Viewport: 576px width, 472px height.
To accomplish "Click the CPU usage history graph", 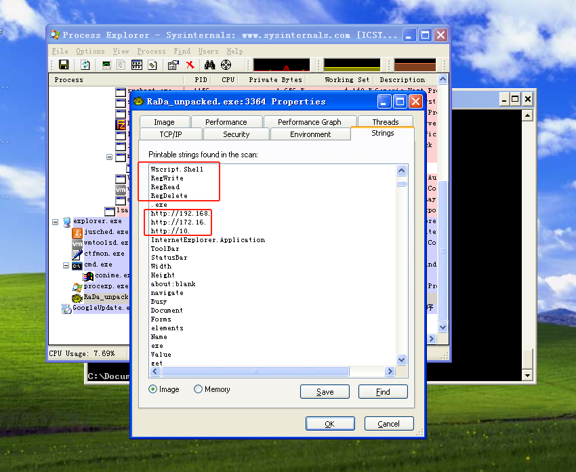I will [281, 64].
